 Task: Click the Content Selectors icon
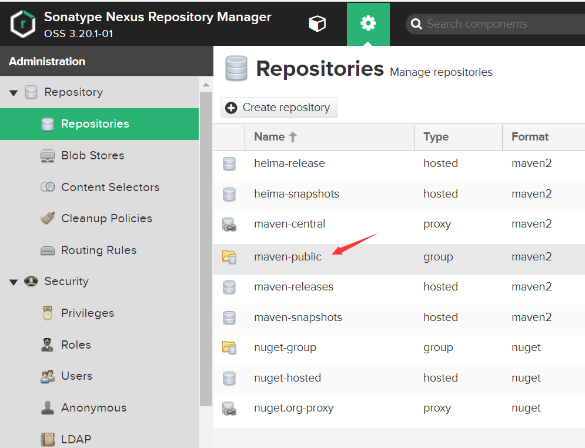pyautogui.click(x=48, y=187)
